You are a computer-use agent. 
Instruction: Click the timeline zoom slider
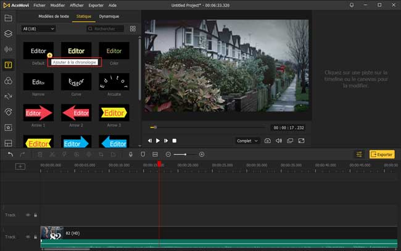coord(184,154)
